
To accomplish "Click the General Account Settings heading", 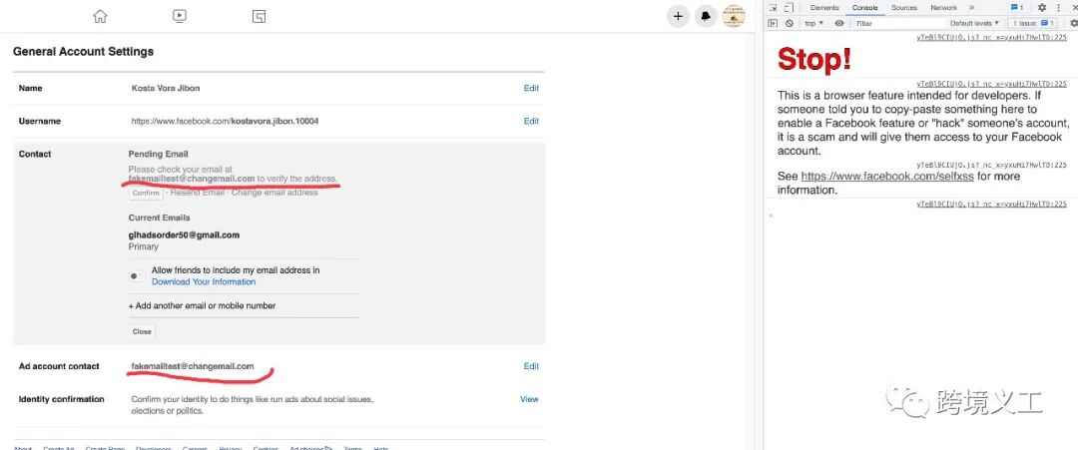I will coord(83,52).
